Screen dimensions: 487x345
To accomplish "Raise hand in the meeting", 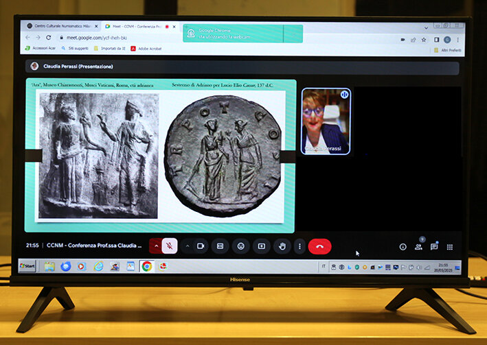I will (x=281, y=246).
